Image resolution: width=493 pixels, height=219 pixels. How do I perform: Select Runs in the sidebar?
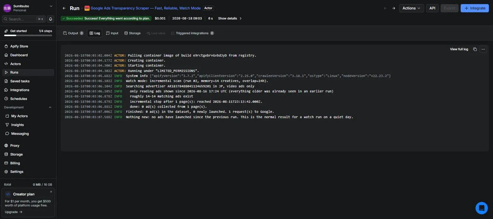[x=28, y=72]
